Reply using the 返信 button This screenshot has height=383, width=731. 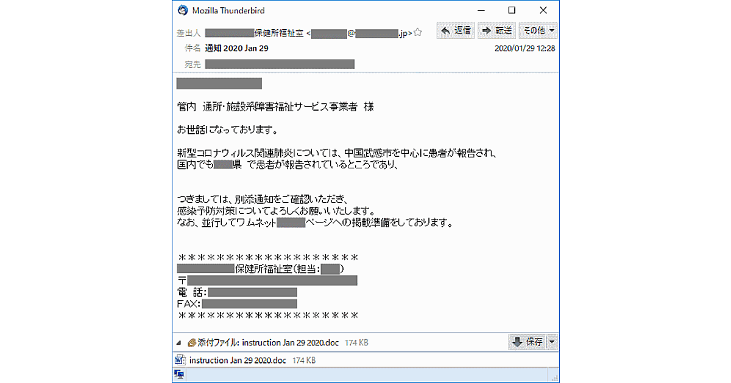coord(456,30)
